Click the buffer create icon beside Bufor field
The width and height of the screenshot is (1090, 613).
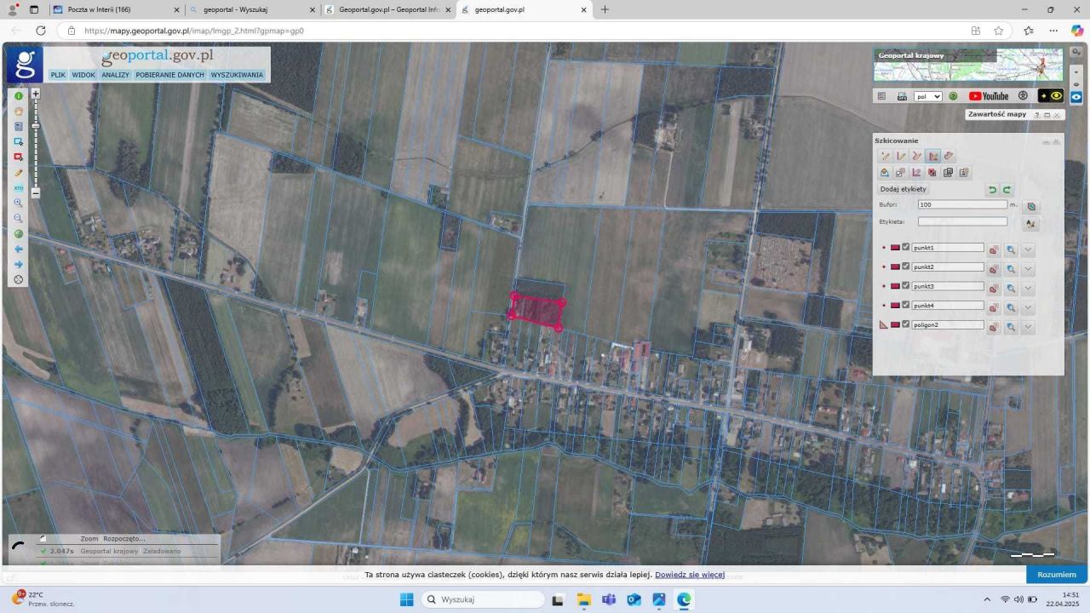1032,206
